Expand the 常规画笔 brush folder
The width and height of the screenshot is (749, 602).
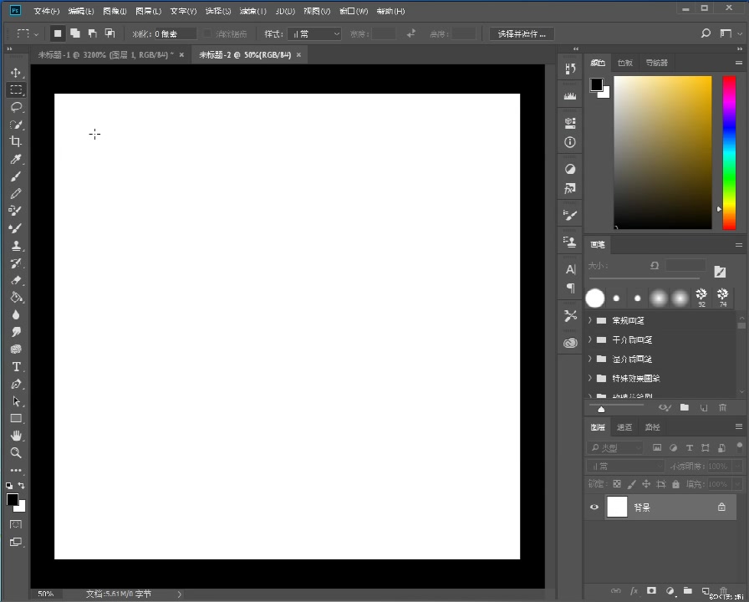[x=590, y=320]
